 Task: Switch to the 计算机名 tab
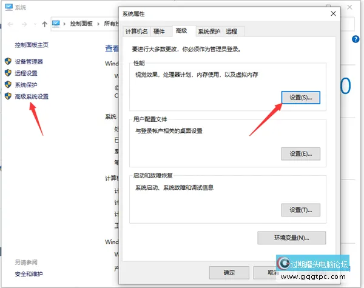coord(136,32)
